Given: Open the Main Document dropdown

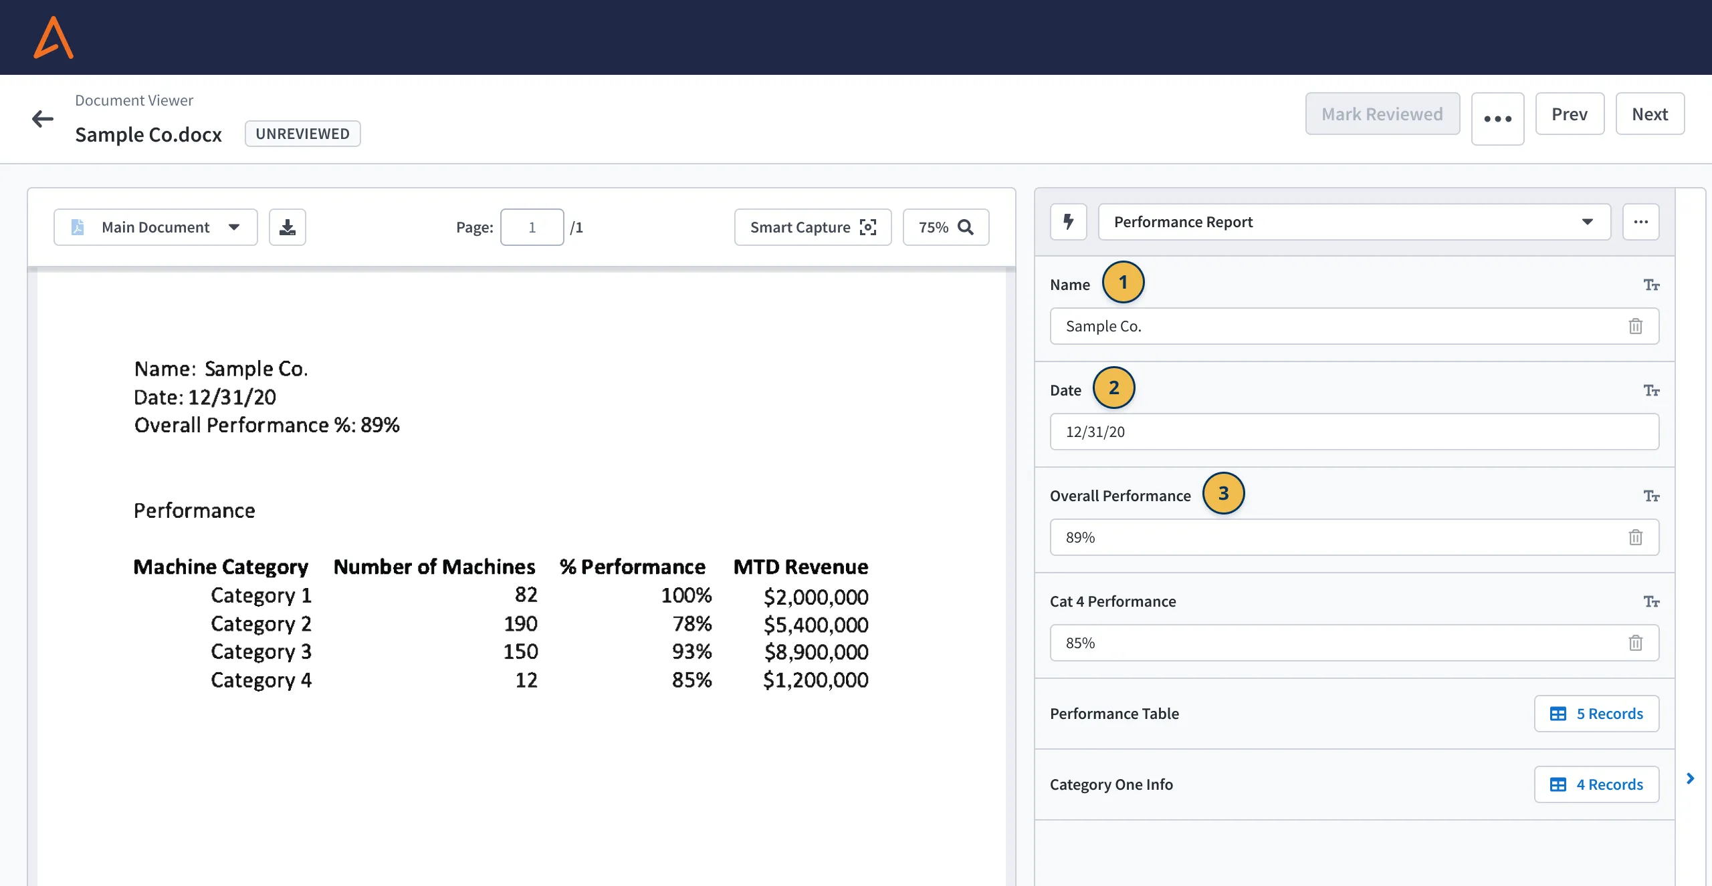Looking at the screenshot, I should (156, 227).
